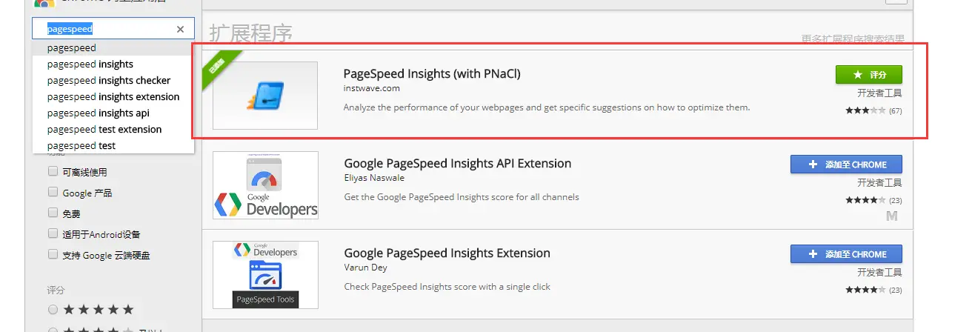
Task: Click the PageSpeed Insights (with PNaCl) thumbnail
Action: pos(265,96)
